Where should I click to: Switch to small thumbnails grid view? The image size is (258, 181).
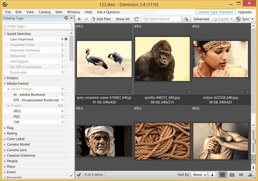click(x=232, y=175)
